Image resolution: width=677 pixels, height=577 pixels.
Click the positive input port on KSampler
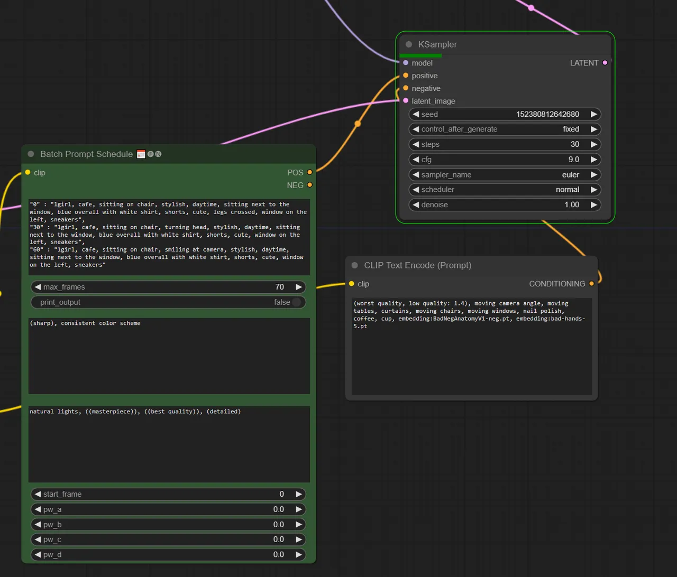406,76
